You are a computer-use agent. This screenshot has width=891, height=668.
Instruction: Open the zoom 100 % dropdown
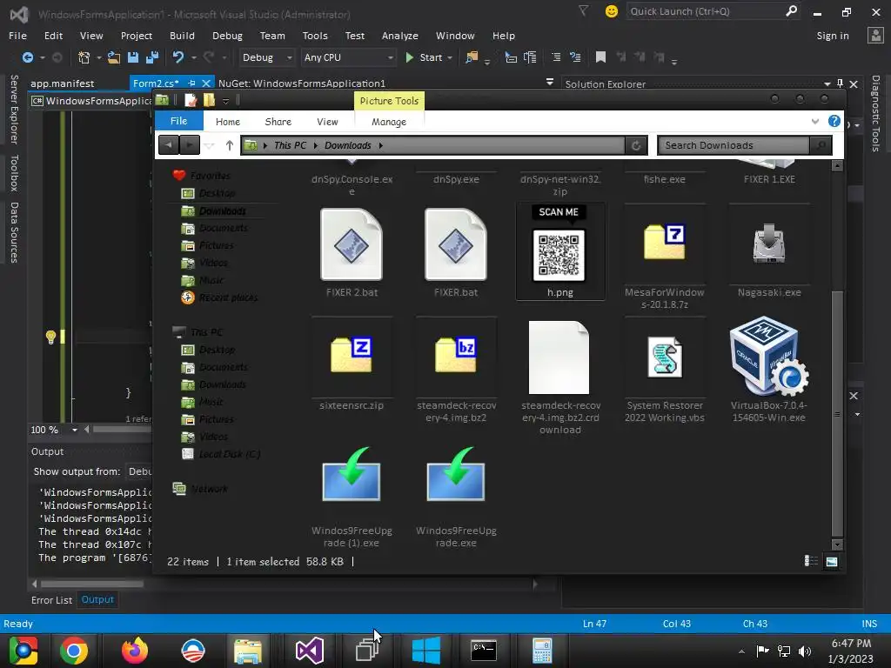click(75, 430)
